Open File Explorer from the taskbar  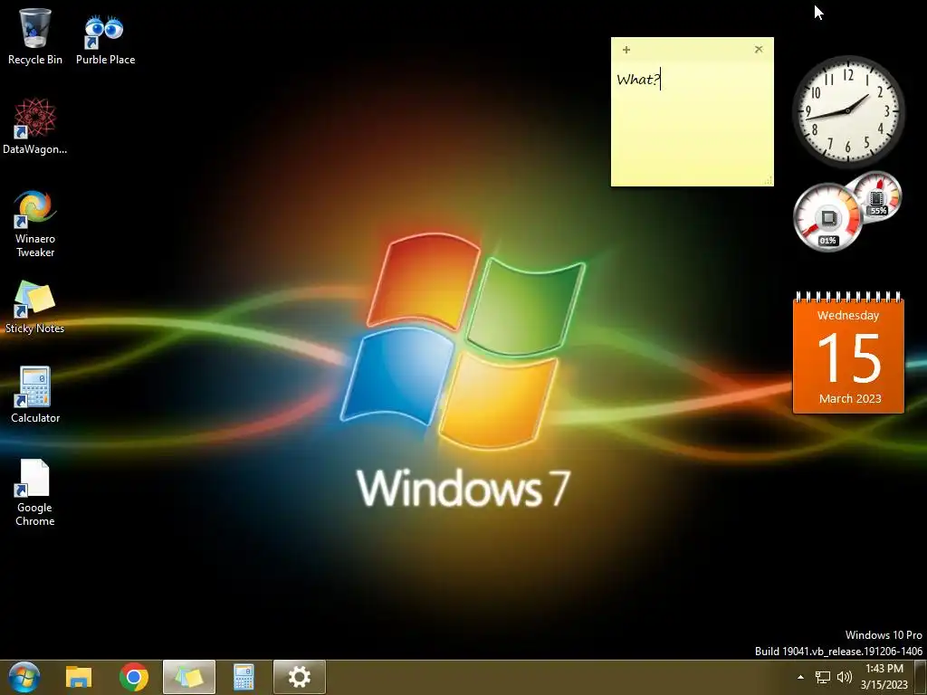point(79,677)
